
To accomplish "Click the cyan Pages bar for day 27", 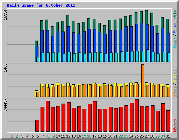I will [148, 56].
